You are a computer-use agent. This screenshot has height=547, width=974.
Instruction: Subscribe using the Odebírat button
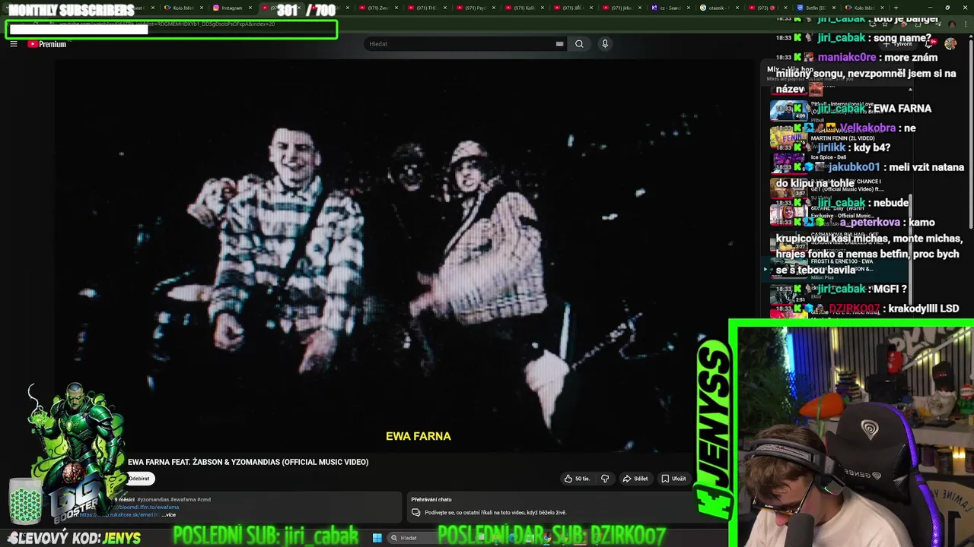pyautogui.click(x=139, y=479)
